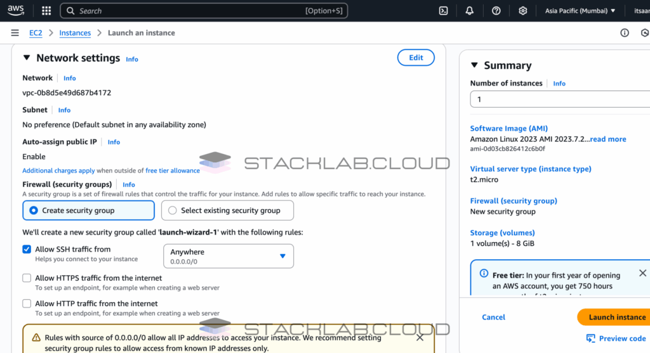Collapse the Summary panel

[x=474, y=65]
